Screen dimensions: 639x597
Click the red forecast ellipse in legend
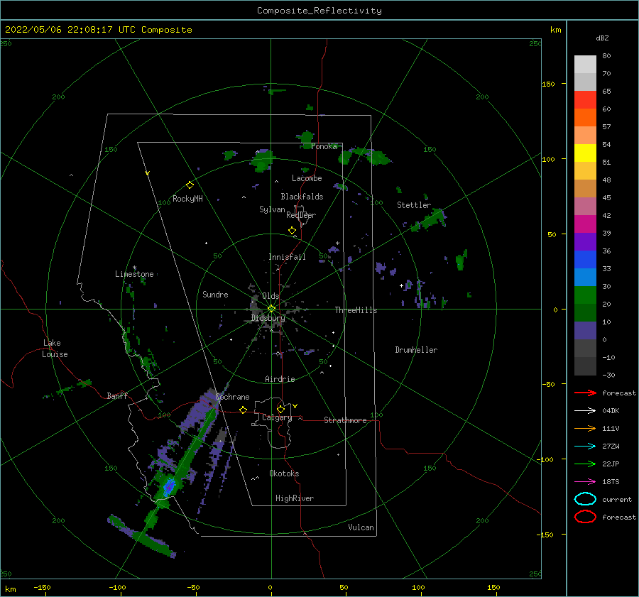pos(585,517)
